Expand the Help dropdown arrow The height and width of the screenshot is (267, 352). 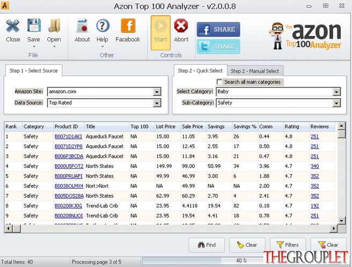103,47
